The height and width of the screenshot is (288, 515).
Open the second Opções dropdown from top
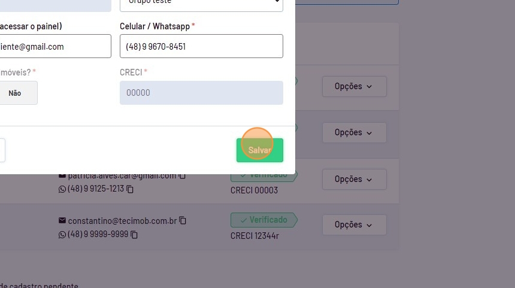(x=354, y=132)
